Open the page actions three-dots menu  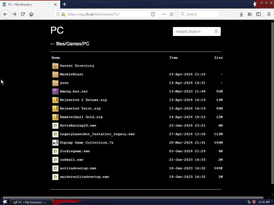164,14
